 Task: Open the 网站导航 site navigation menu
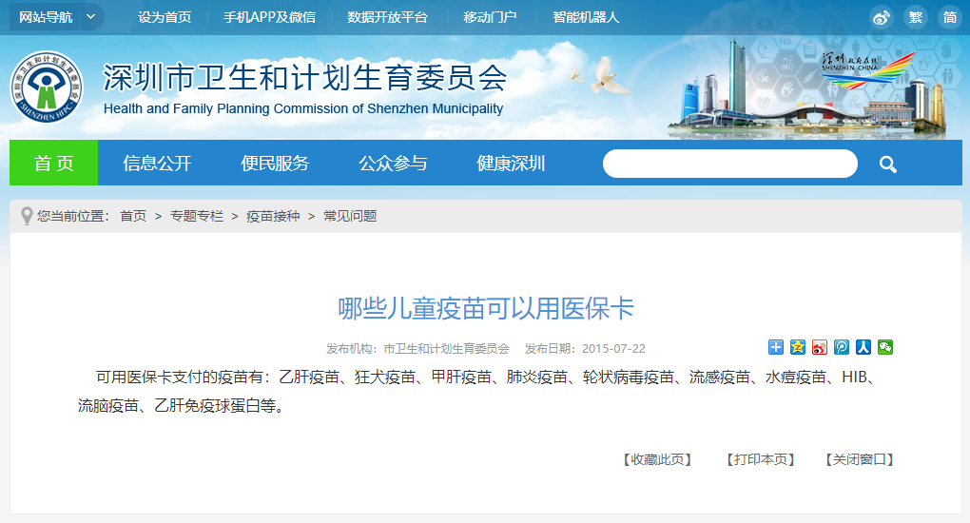(46, 17)
